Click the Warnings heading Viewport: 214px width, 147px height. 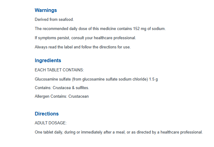(46, 10)
